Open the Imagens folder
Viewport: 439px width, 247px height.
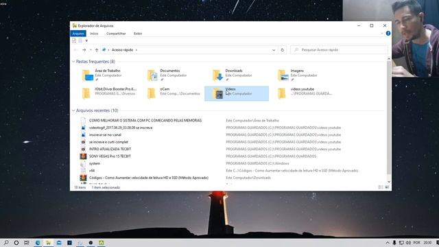(302, 75)
